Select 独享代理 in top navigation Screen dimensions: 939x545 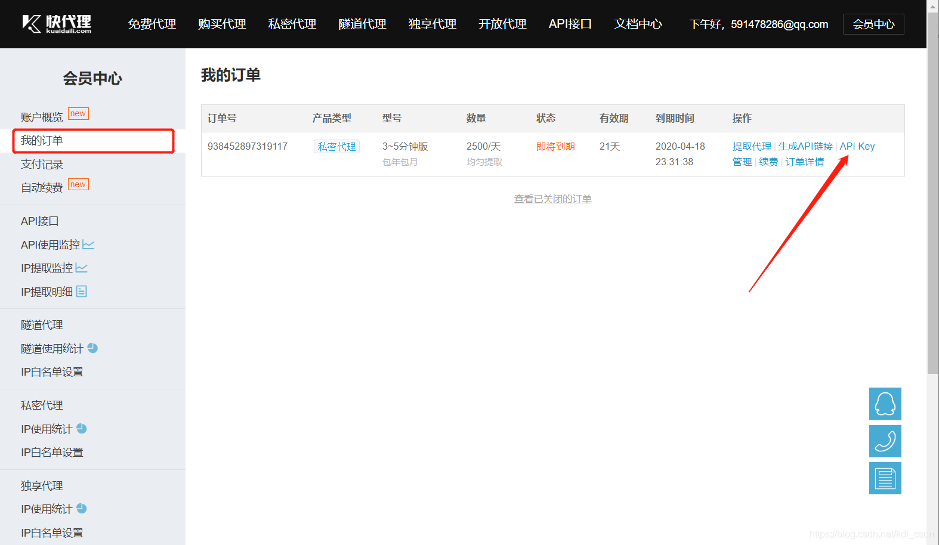click(x=433, y=24)
